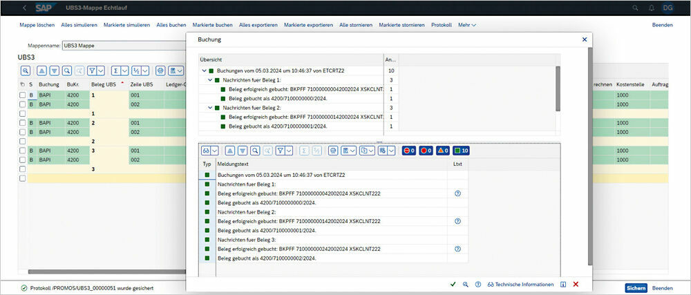Collapse the 'Buchungen vom 05.03.2024' root node
This screenshot has width=691, height=295.
point(204,70)
